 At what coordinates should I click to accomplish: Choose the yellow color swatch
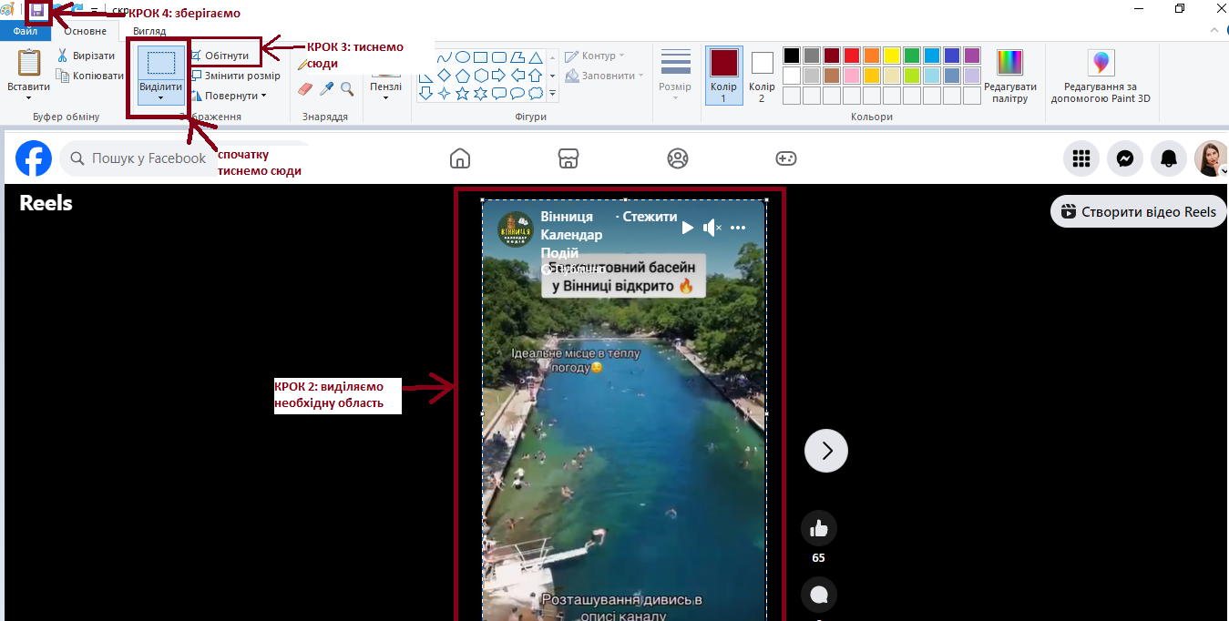(x=892, y=56)
